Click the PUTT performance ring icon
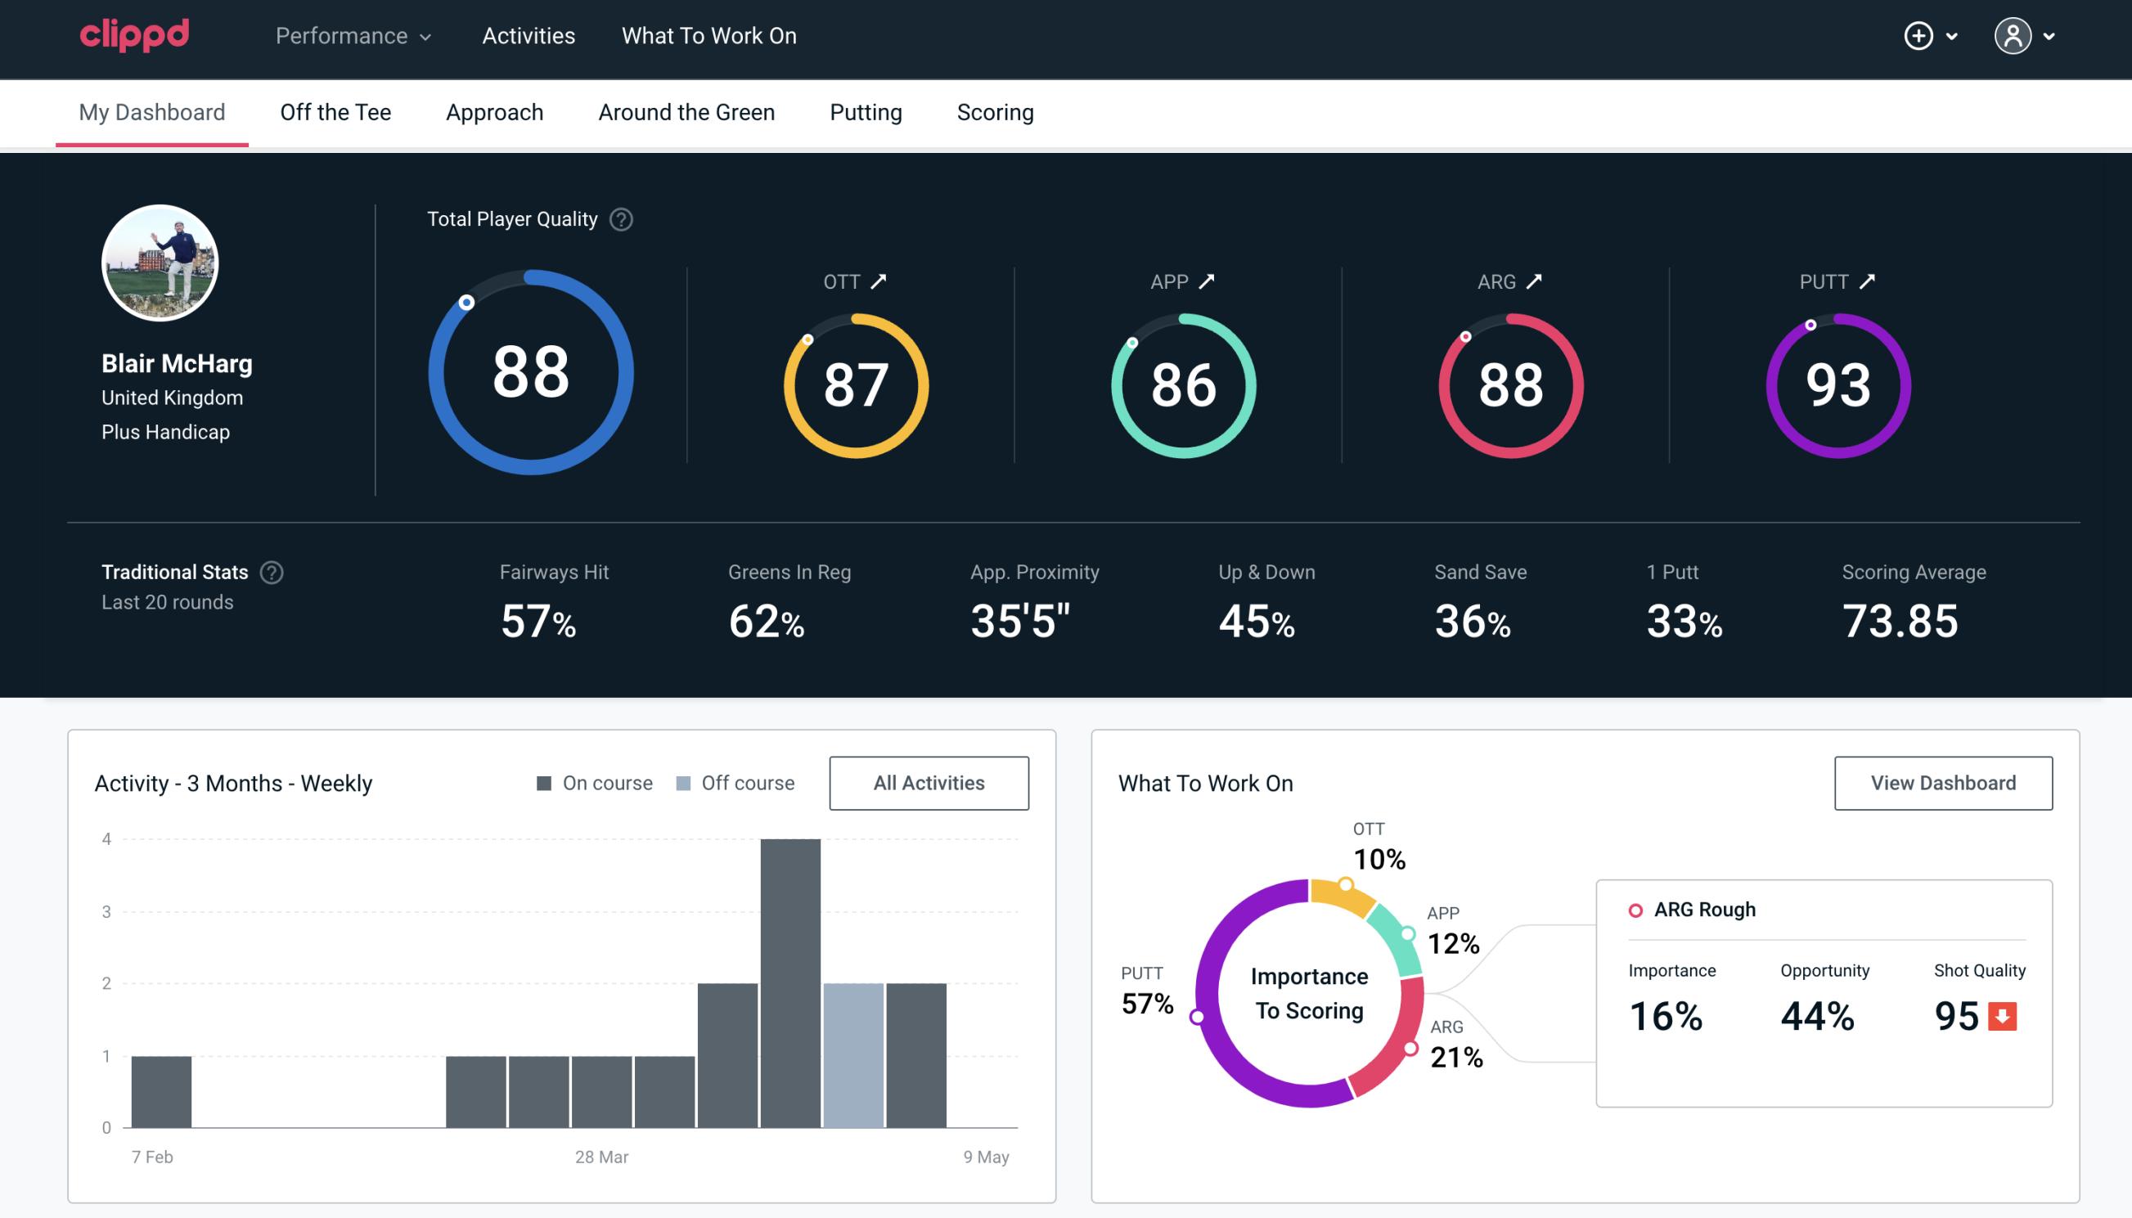2132x1218 pixels. point(1836,384)
